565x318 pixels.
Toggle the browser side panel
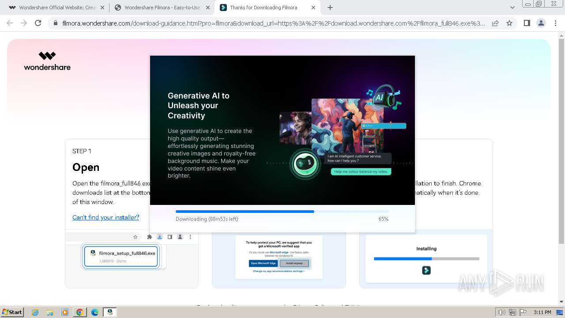click(527, 23)
